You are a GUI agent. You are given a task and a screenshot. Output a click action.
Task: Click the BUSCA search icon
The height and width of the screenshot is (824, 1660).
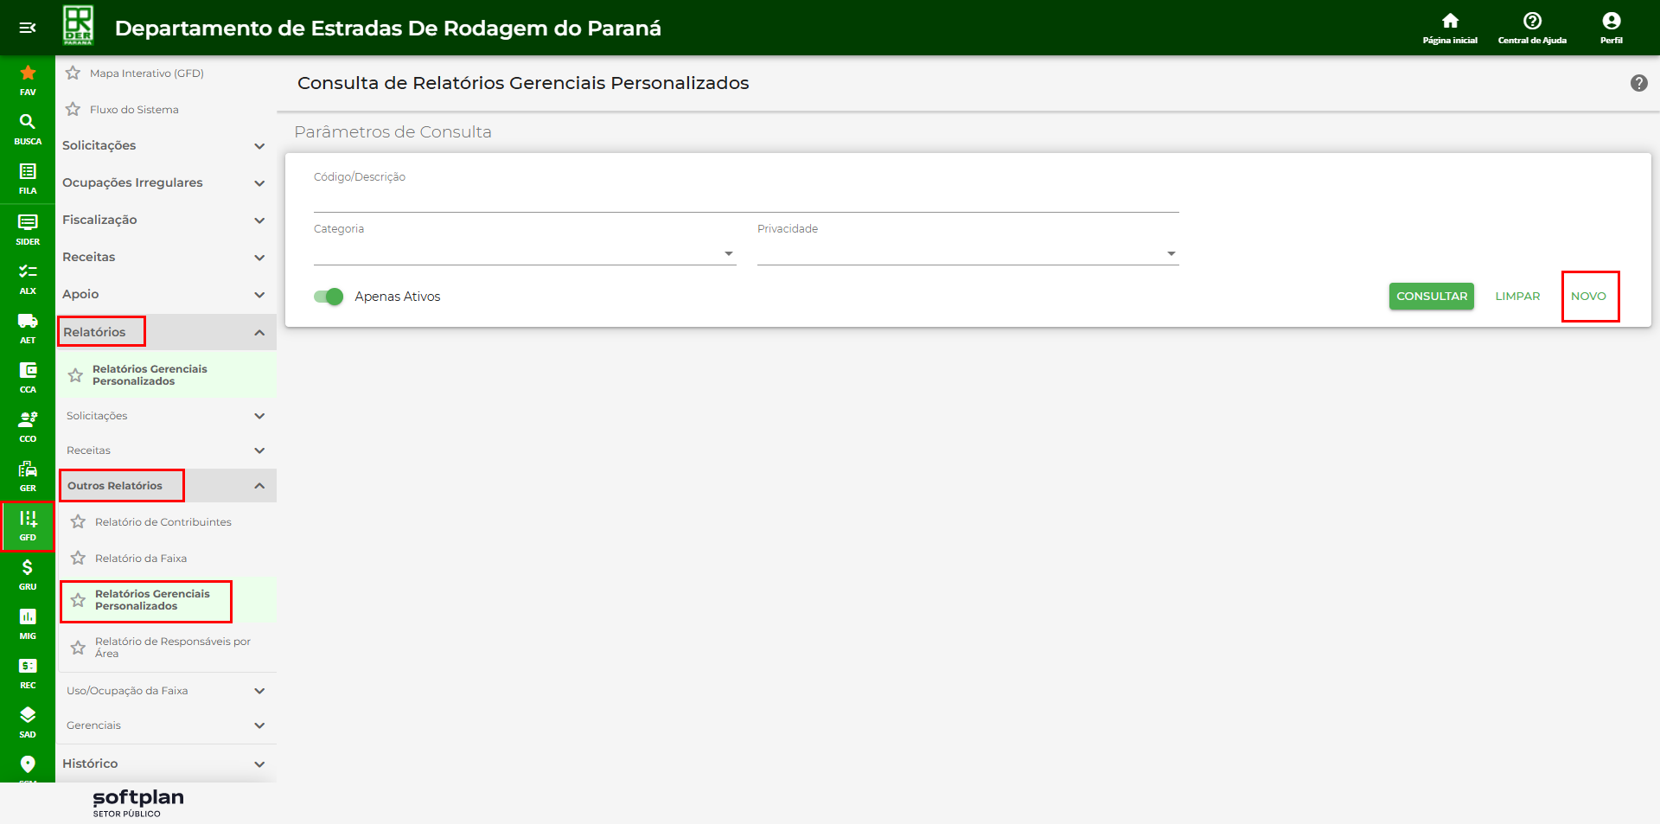[28, 128]
